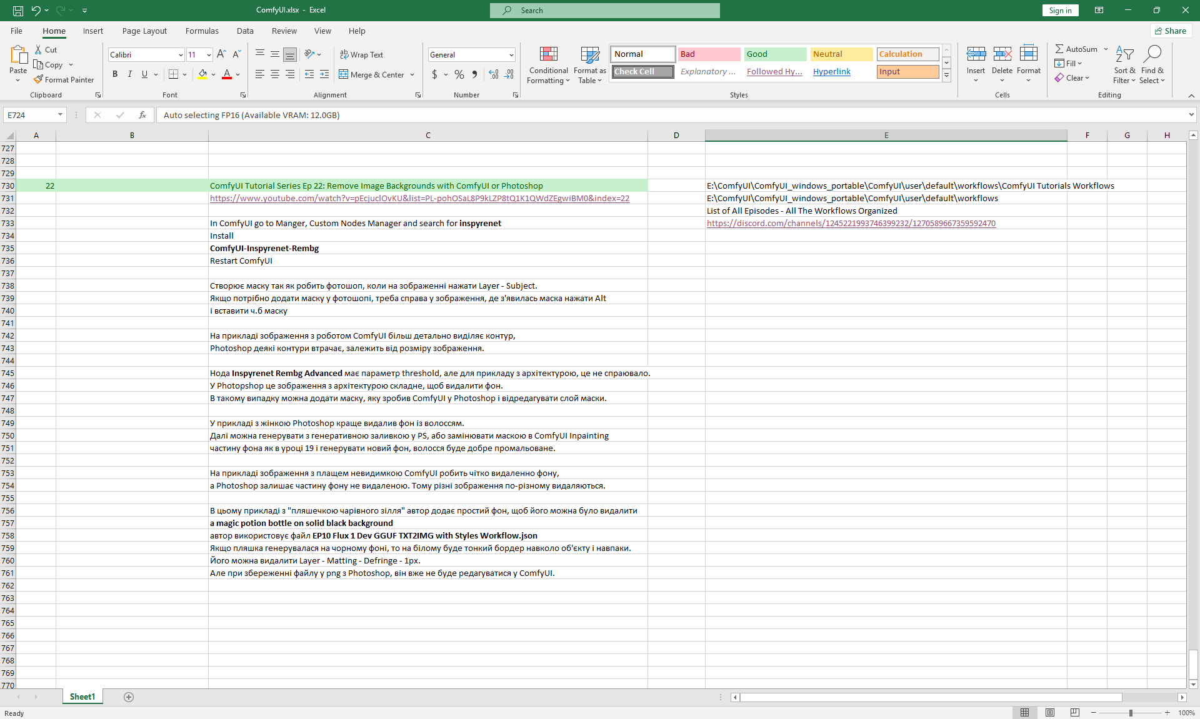Open the Format as Table gallery
Screen dimensions: 1200x719
point(589,55)
